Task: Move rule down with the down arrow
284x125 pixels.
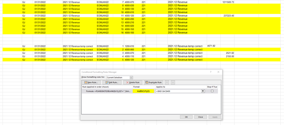Action: coord(173,83)
